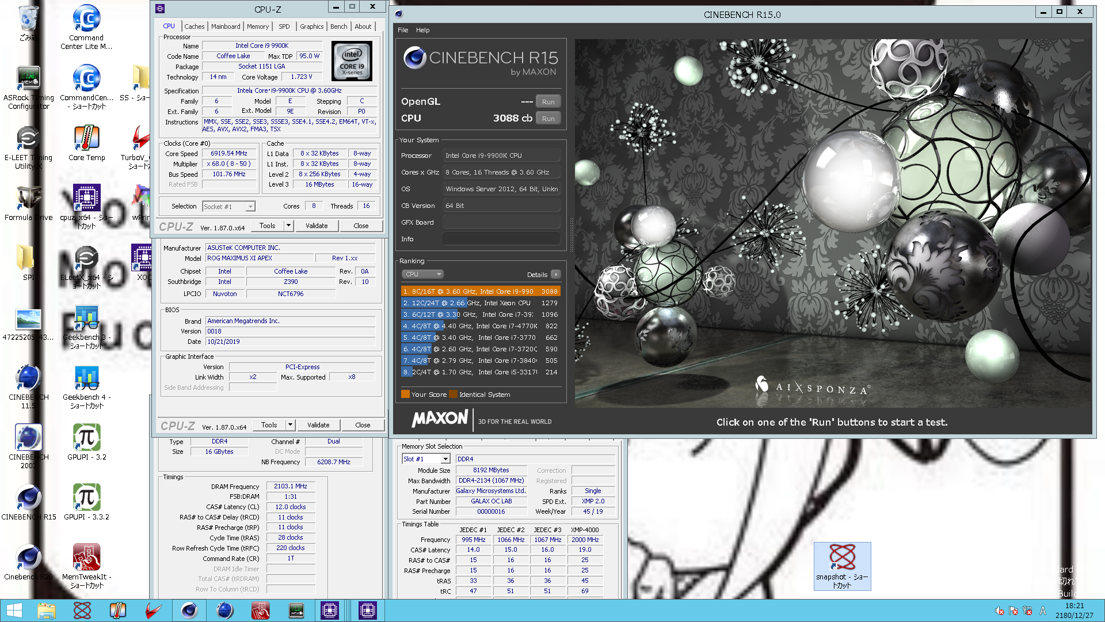Screen dimensions: 1105x622
Task: Select ranking row 2 Intel Xeon CPU
Action: [x=481, y=303]
